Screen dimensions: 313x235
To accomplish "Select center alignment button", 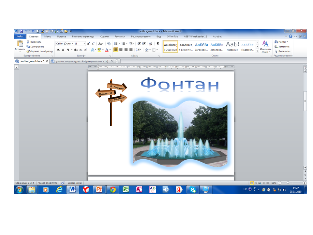I will (121, 50).
